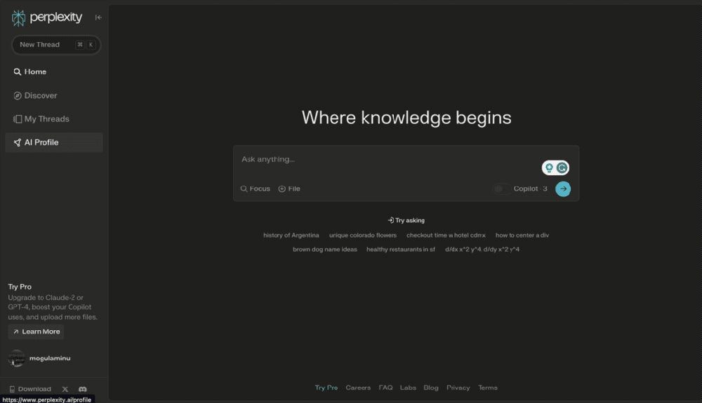
Task: Start a New Thread
Action: (x=56, y=45)
